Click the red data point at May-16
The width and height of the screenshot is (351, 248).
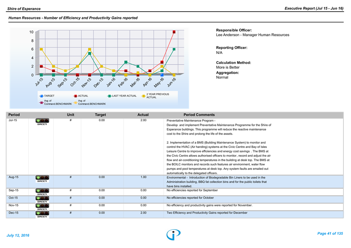pyautogui.click(x=162, y=62)
